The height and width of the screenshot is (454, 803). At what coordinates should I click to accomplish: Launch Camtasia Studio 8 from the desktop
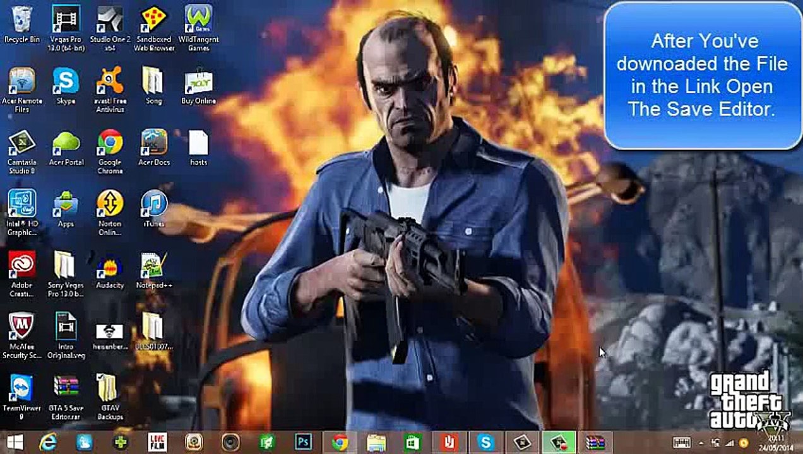pos(22,151)
